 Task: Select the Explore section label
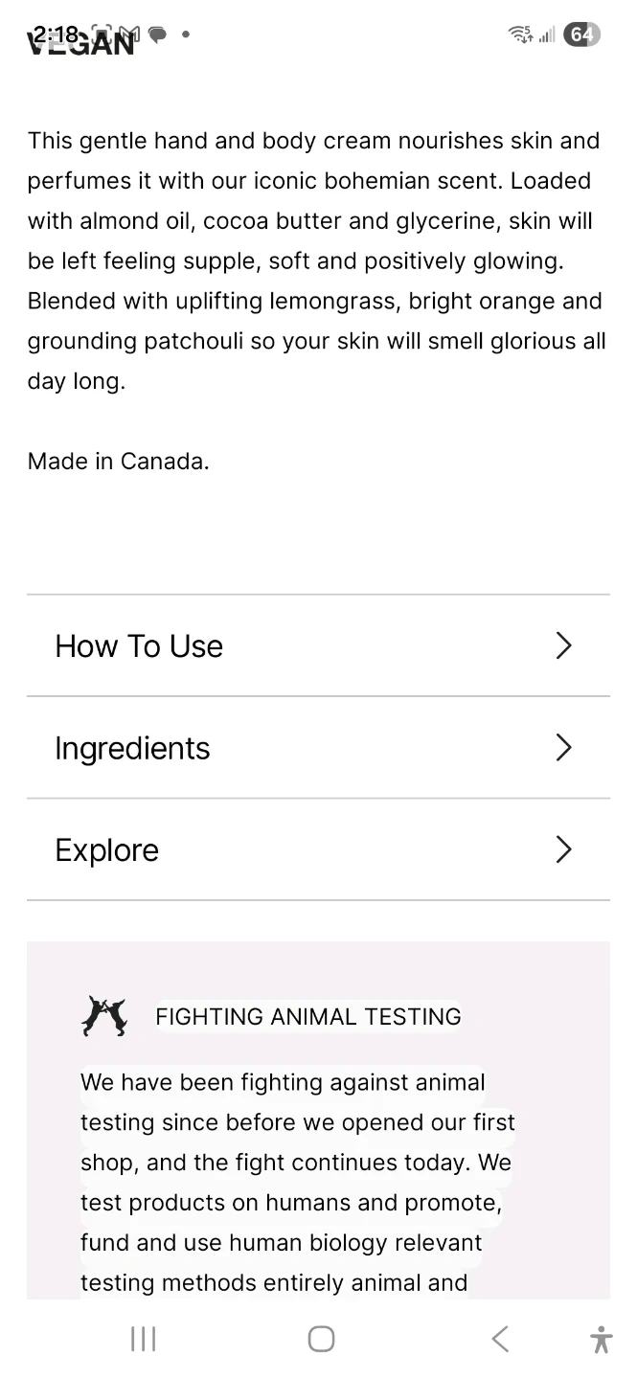(x=106, y=850)
